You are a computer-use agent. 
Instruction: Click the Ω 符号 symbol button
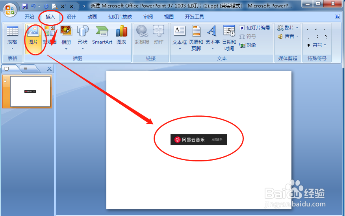click(x=248, y=37)
